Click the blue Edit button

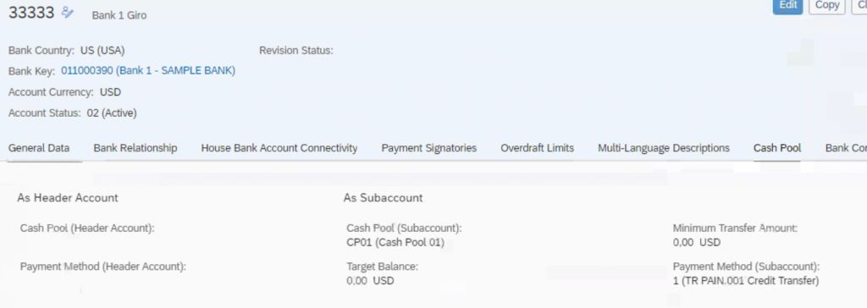tap(787, 6)
